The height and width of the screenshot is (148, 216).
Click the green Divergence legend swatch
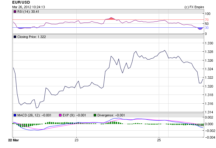click(x=95, y=115)
